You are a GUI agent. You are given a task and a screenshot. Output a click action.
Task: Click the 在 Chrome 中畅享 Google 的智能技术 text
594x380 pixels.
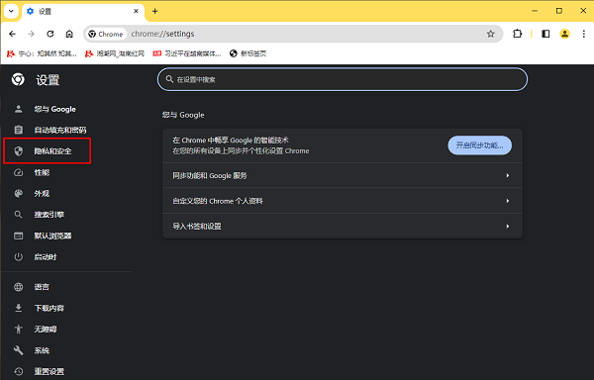pos(231,141)
